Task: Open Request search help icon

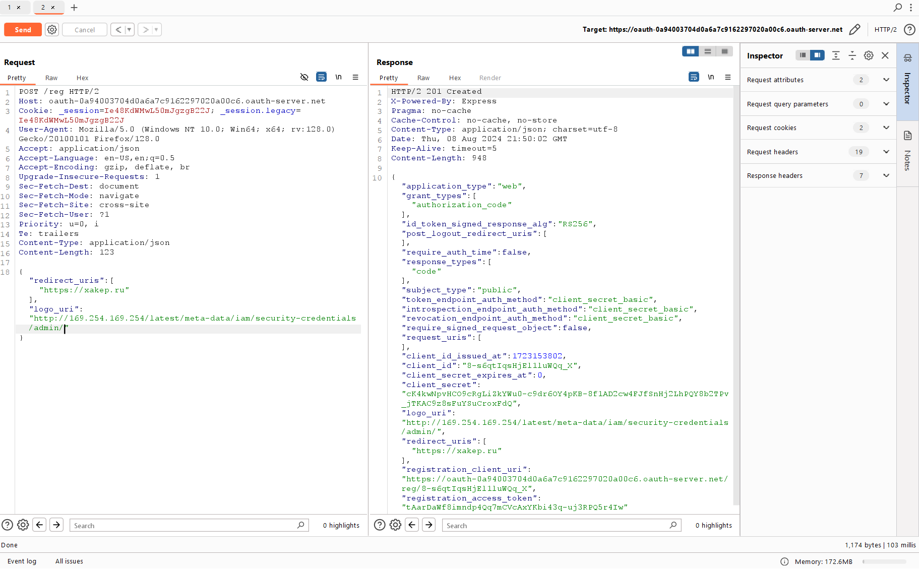Action: [7, 525]
